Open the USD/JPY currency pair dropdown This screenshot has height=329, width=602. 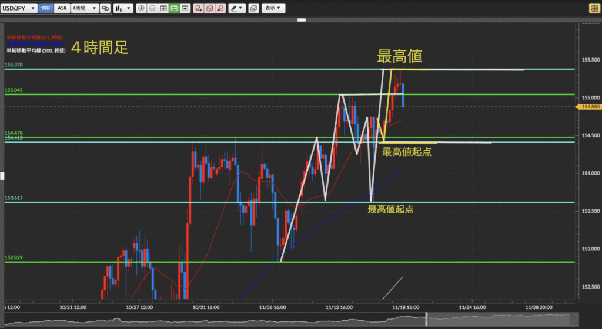coord(19,9)
